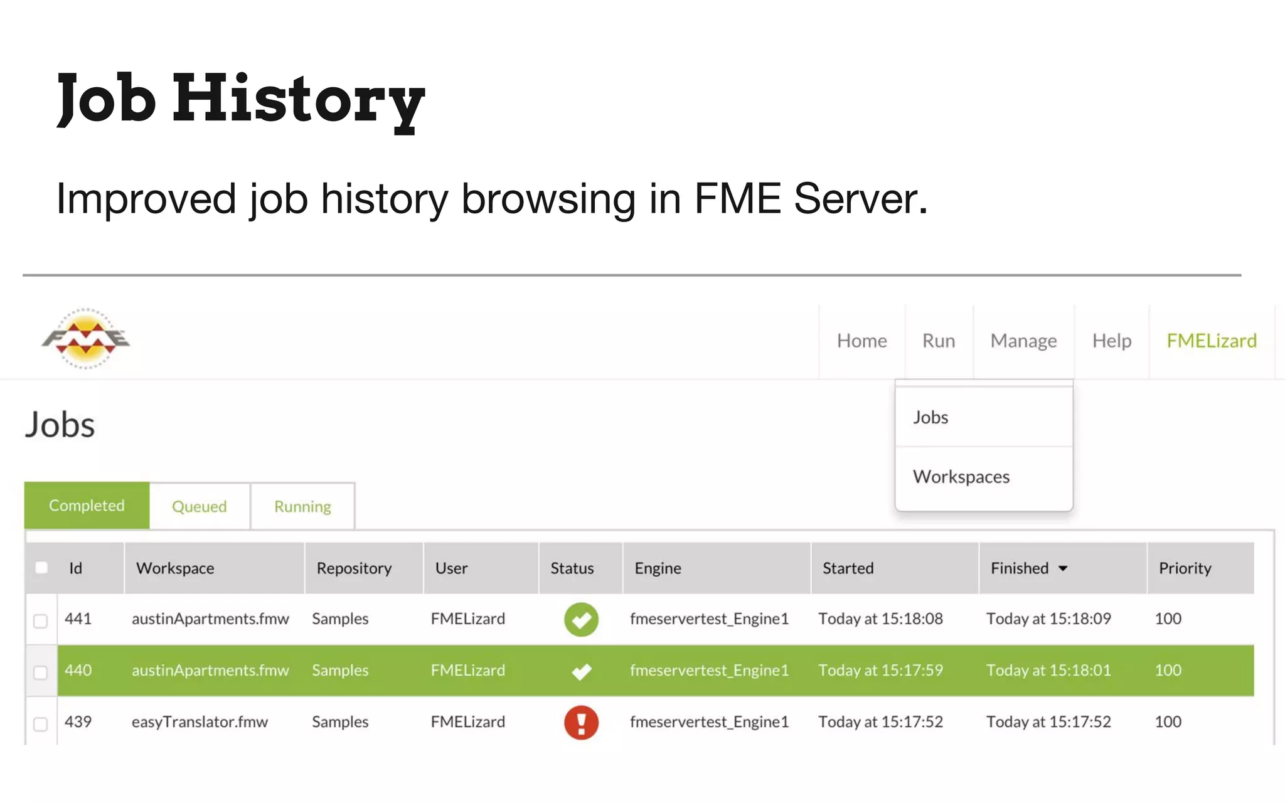The width and height of the screenshot is (1285, 803).
Task: Click finished time 15:17:52 for job 439
Action: tap(1048, 721)
